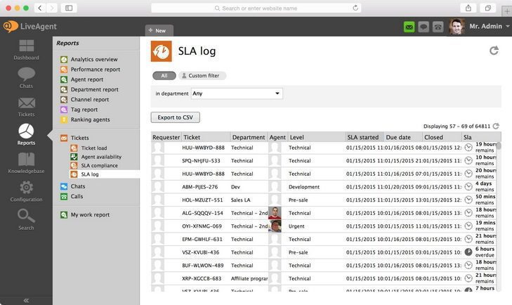This screenshot has width=512, height=305.
Task: Click Export to CSV button
Action: (175, 117)
